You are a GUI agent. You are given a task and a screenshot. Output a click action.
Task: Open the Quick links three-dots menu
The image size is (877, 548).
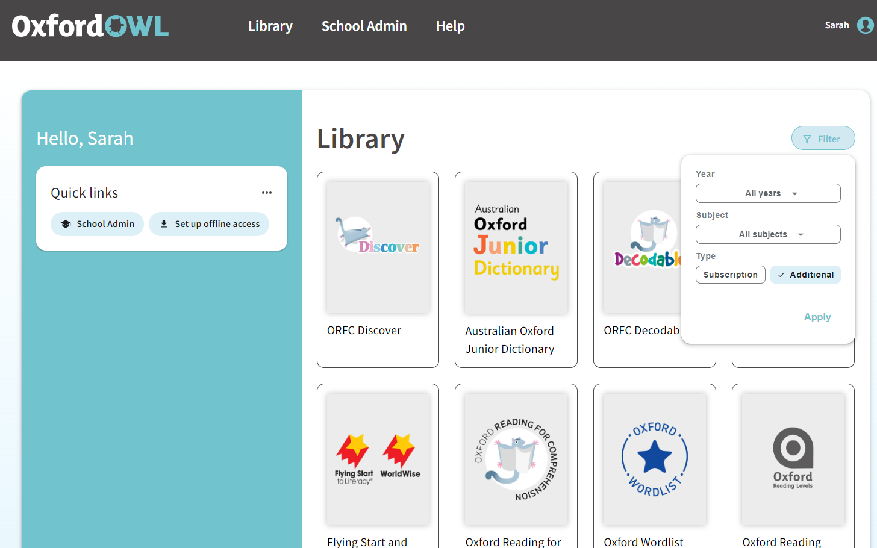pos(267,193)
